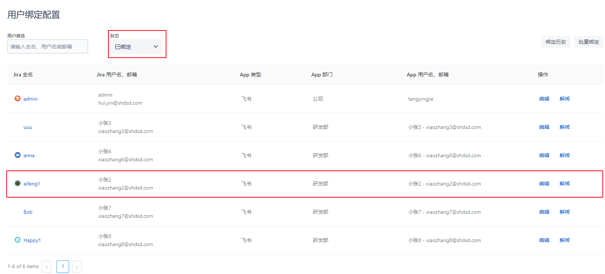Click 编辑 for the admin row
The height and width of the screenshot is (274, 605).
tap(544, 99)
